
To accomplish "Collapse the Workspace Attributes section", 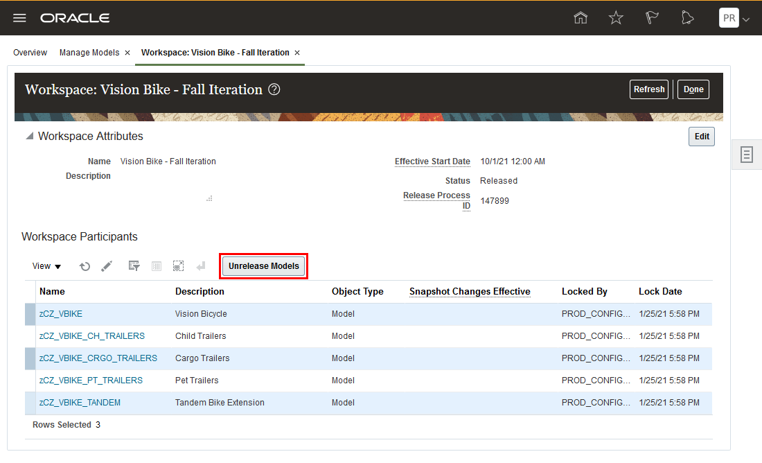I will click(29, 136).
